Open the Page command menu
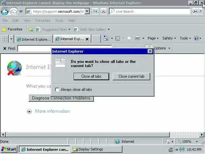 point(153,38)
